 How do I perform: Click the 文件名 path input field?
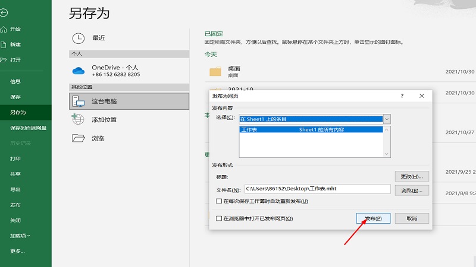(x=317, y=189)
